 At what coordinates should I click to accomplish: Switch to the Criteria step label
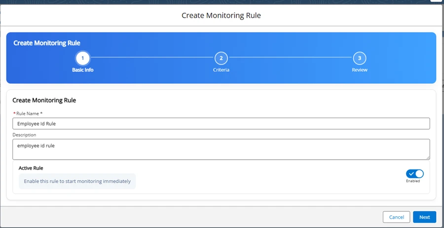coord(221,70)
